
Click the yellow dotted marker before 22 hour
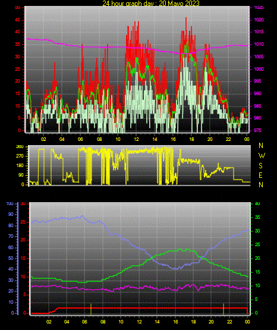coord(224,309)
